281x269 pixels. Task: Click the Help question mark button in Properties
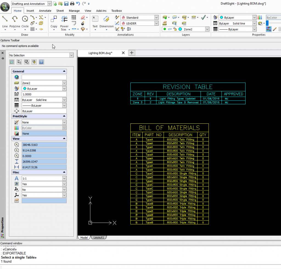pyautogui.click(x=41, y=62)
